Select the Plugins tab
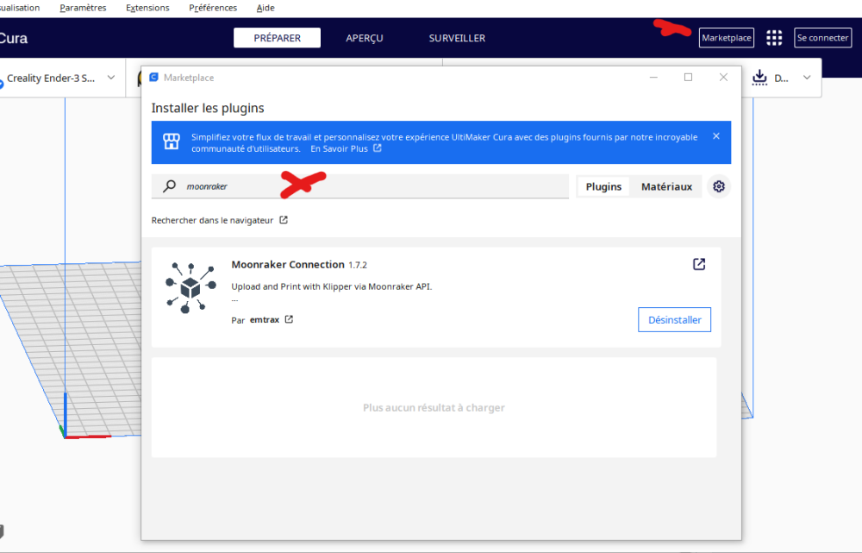Screen dimensions: 862x553 [x=603, y=186]
